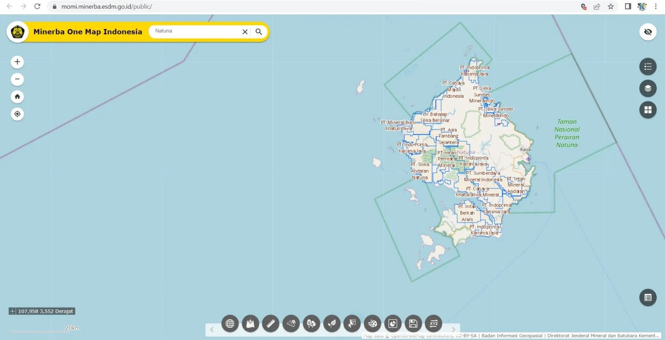Click PT. Cahaya Khatulistiwa Mineral label
Viewport: 665px width, 340px height.
(478, 192)
